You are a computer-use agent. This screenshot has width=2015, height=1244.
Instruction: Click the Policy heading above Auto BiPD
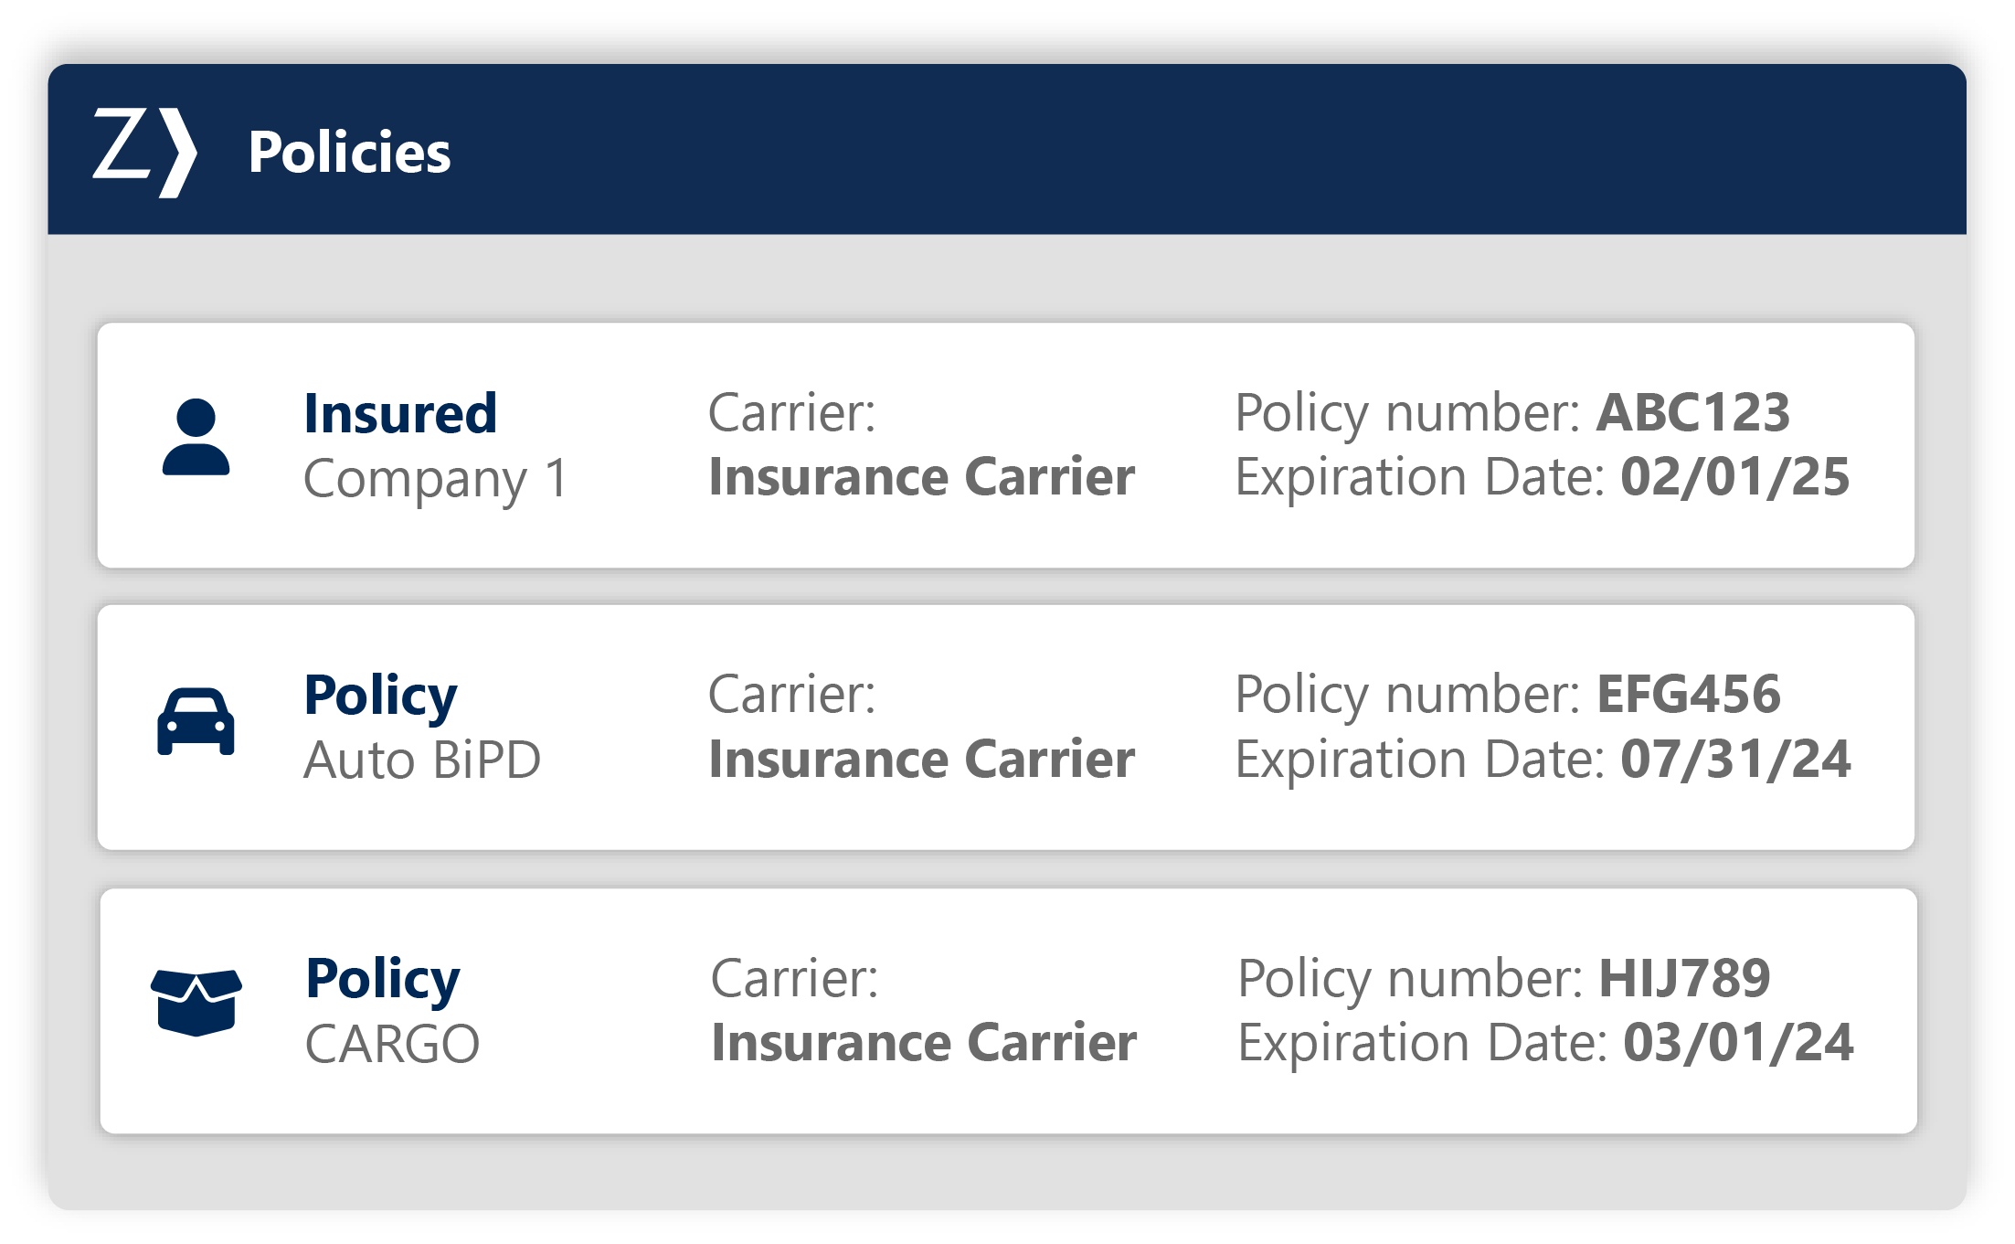[x=380, y=696]
